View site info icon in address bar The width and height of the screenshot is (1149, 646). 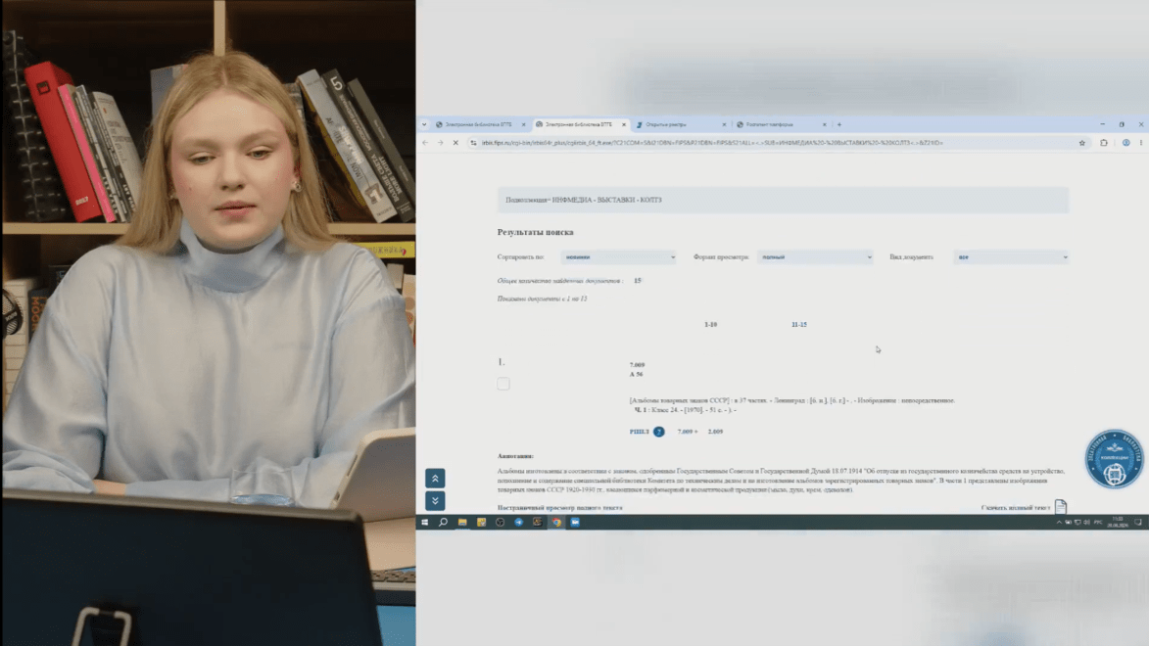(x=473, y=143)
